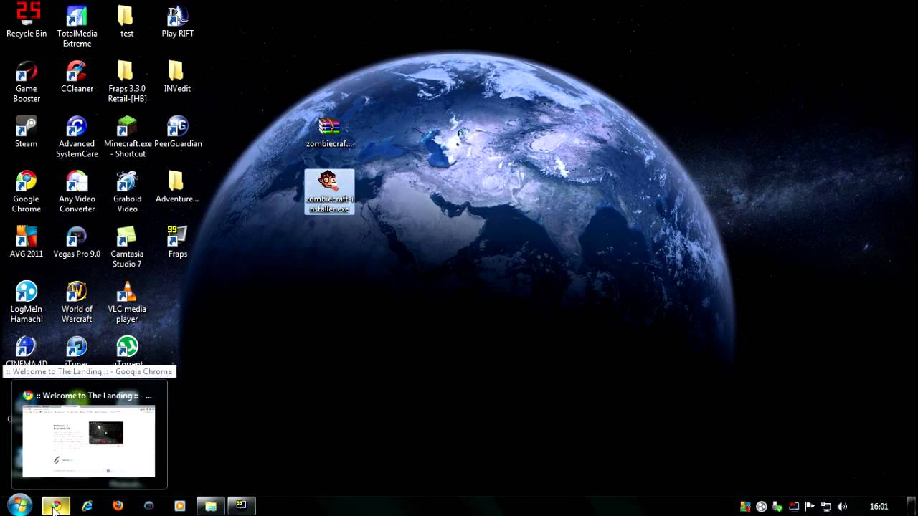The height and width of the screenshot is (516, 918).
Task: Open the Recycle Bin desktop icon
Action: pyautogui.click(x=27, y=21)
